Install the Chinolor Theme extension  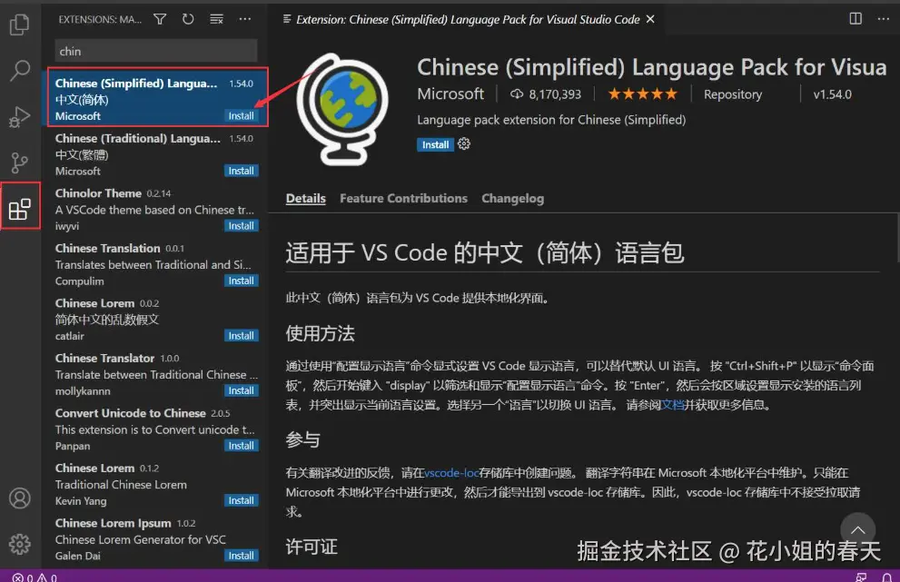tap(241, 226)
